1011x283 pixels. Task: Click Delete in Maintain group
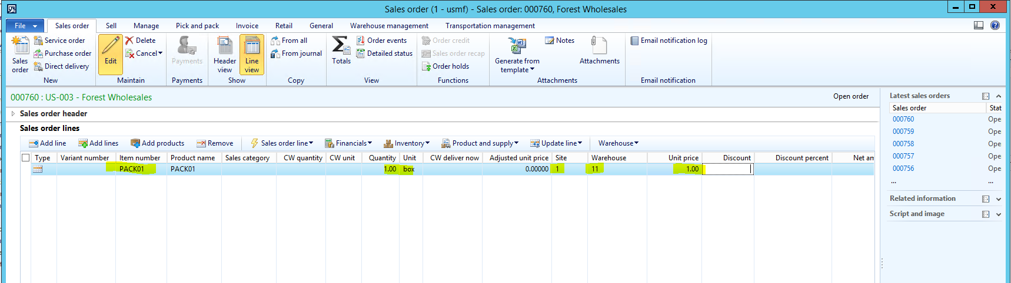click(141, 41)
